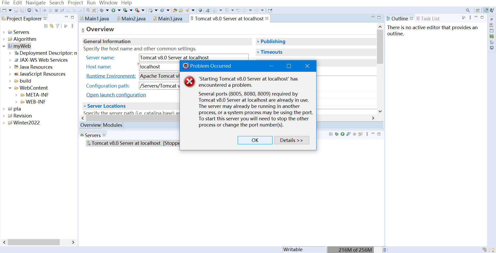Click the heap status memory bar 216M of 256M
This screenshot has width=496, height=253.
(355, 250)
